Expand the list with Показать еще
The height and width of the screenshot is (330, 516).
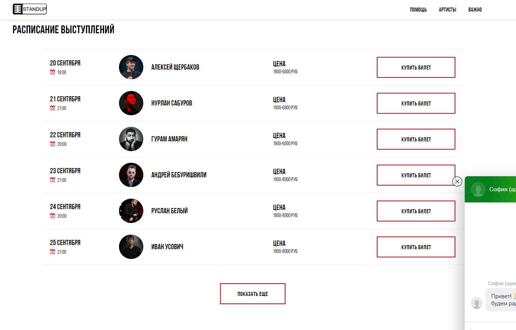pyautogui.click(x=253, y=294)
